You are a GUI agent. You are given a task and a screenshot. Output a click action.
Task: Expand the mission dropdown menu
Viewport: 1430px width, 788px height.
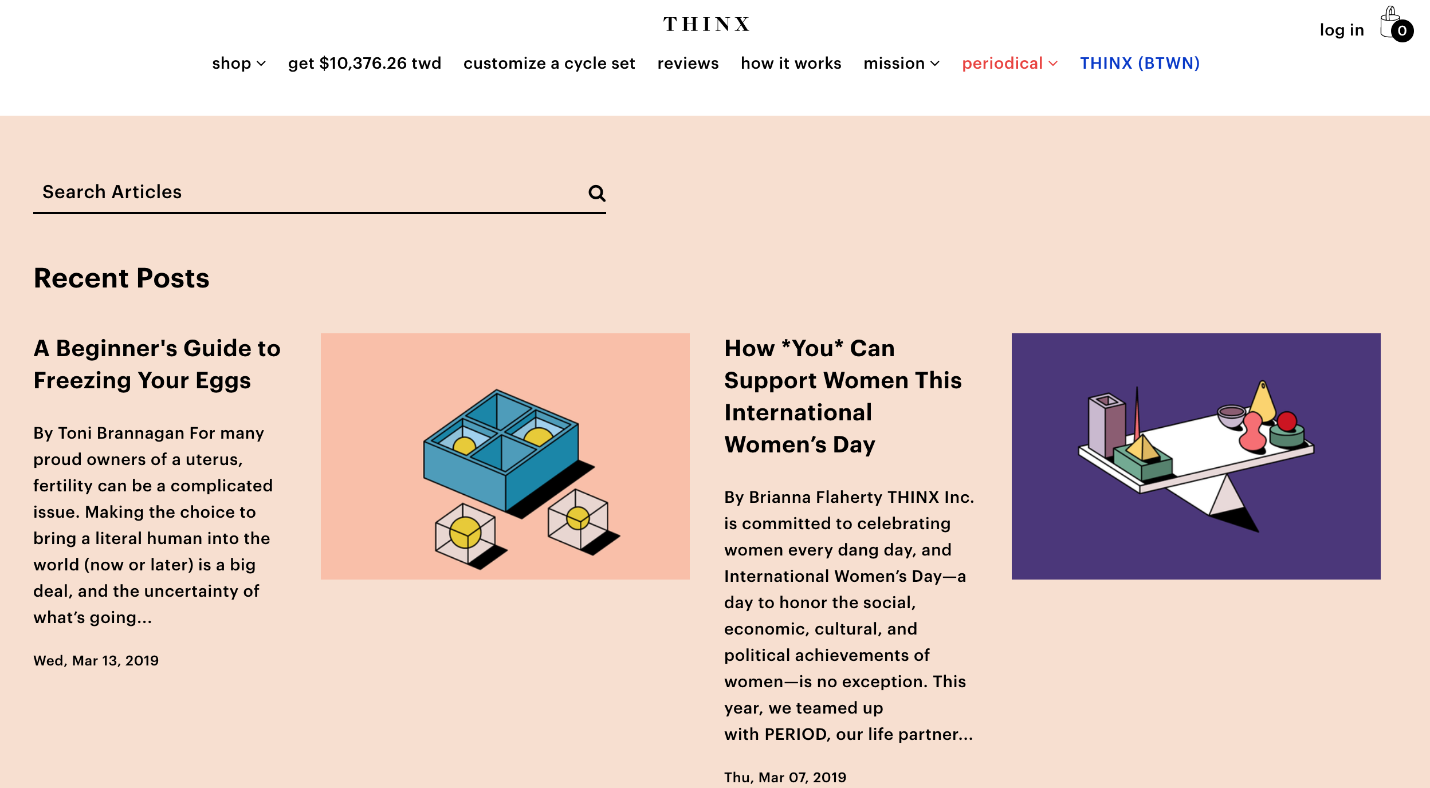(901, 64)
